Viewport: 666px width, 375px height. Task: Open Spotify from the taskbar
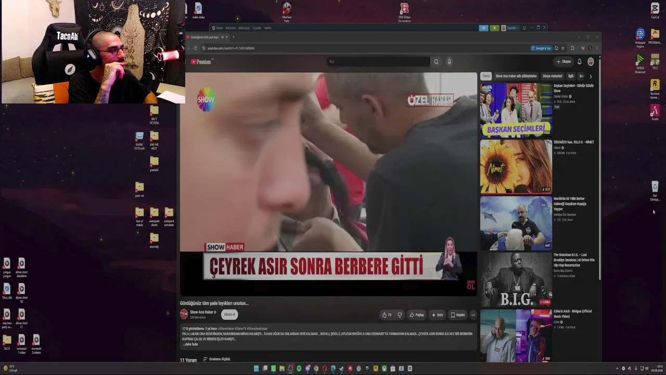pos(299,369)
